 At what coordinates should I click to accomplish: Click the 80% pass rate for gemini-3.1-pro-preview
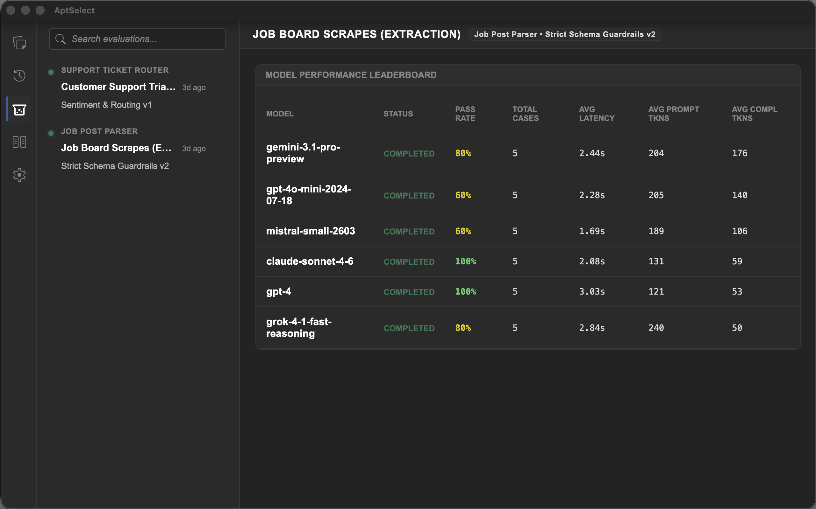pos(463,153)
